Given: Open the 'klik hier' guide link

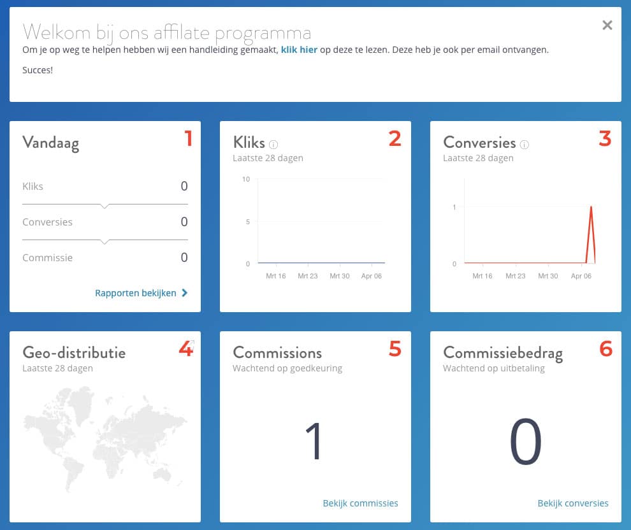Looking at the screenshot, I should (x=299, y=50).
